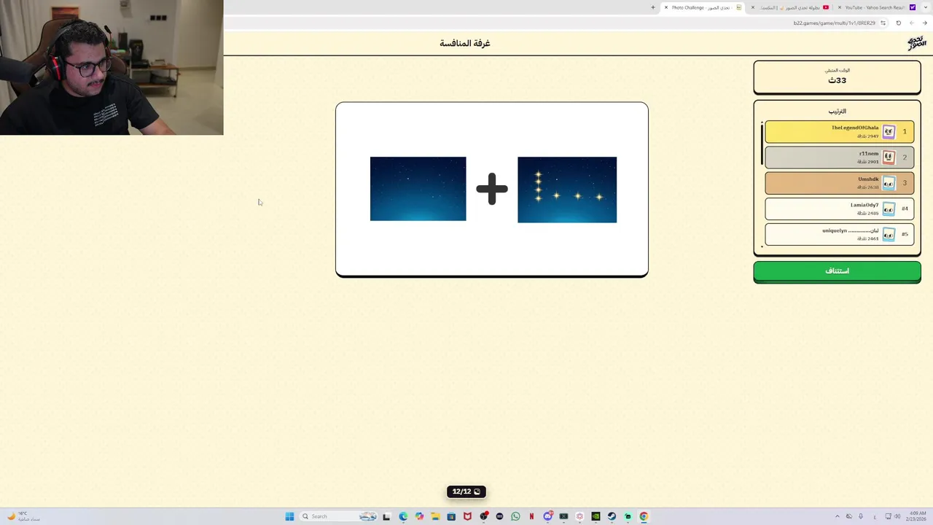Open a new browser tab

[653, 7]
